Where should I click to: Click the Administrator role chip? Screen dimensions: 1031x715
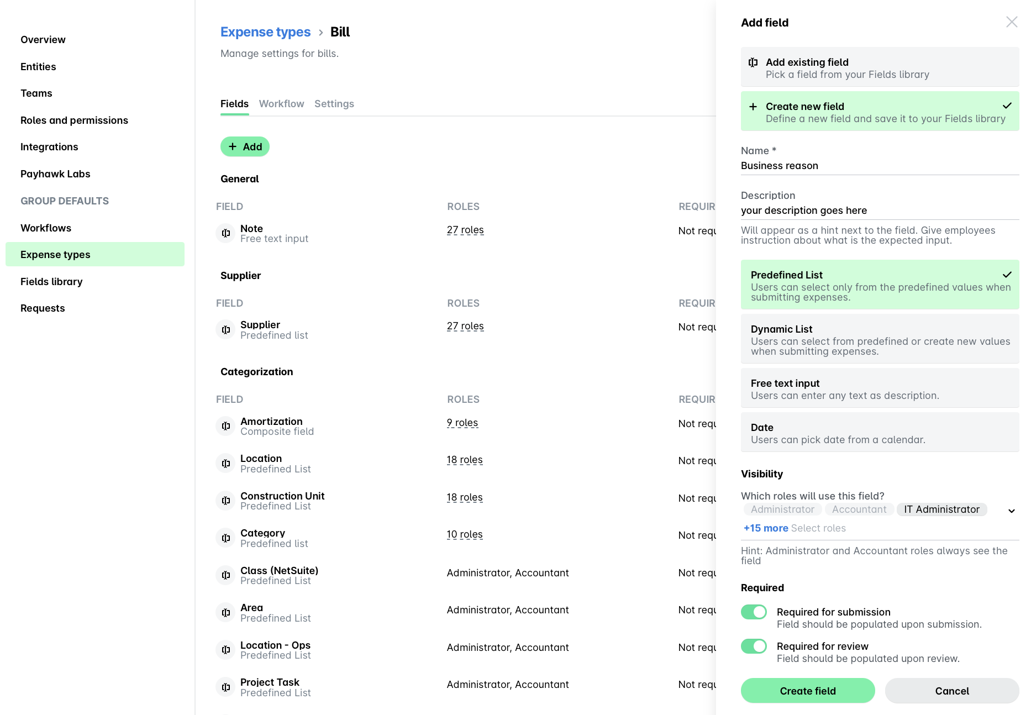(x=782, y=509)
